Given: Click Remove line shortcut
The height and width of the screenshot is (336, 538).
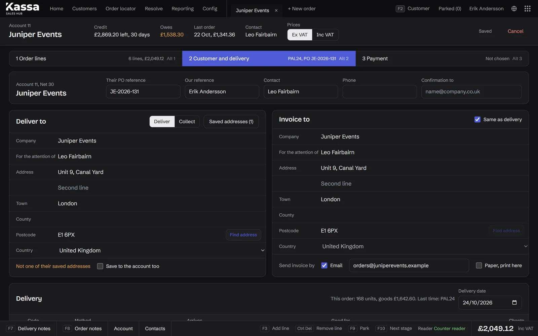Looking at the screenshot, I should (318, 329).
